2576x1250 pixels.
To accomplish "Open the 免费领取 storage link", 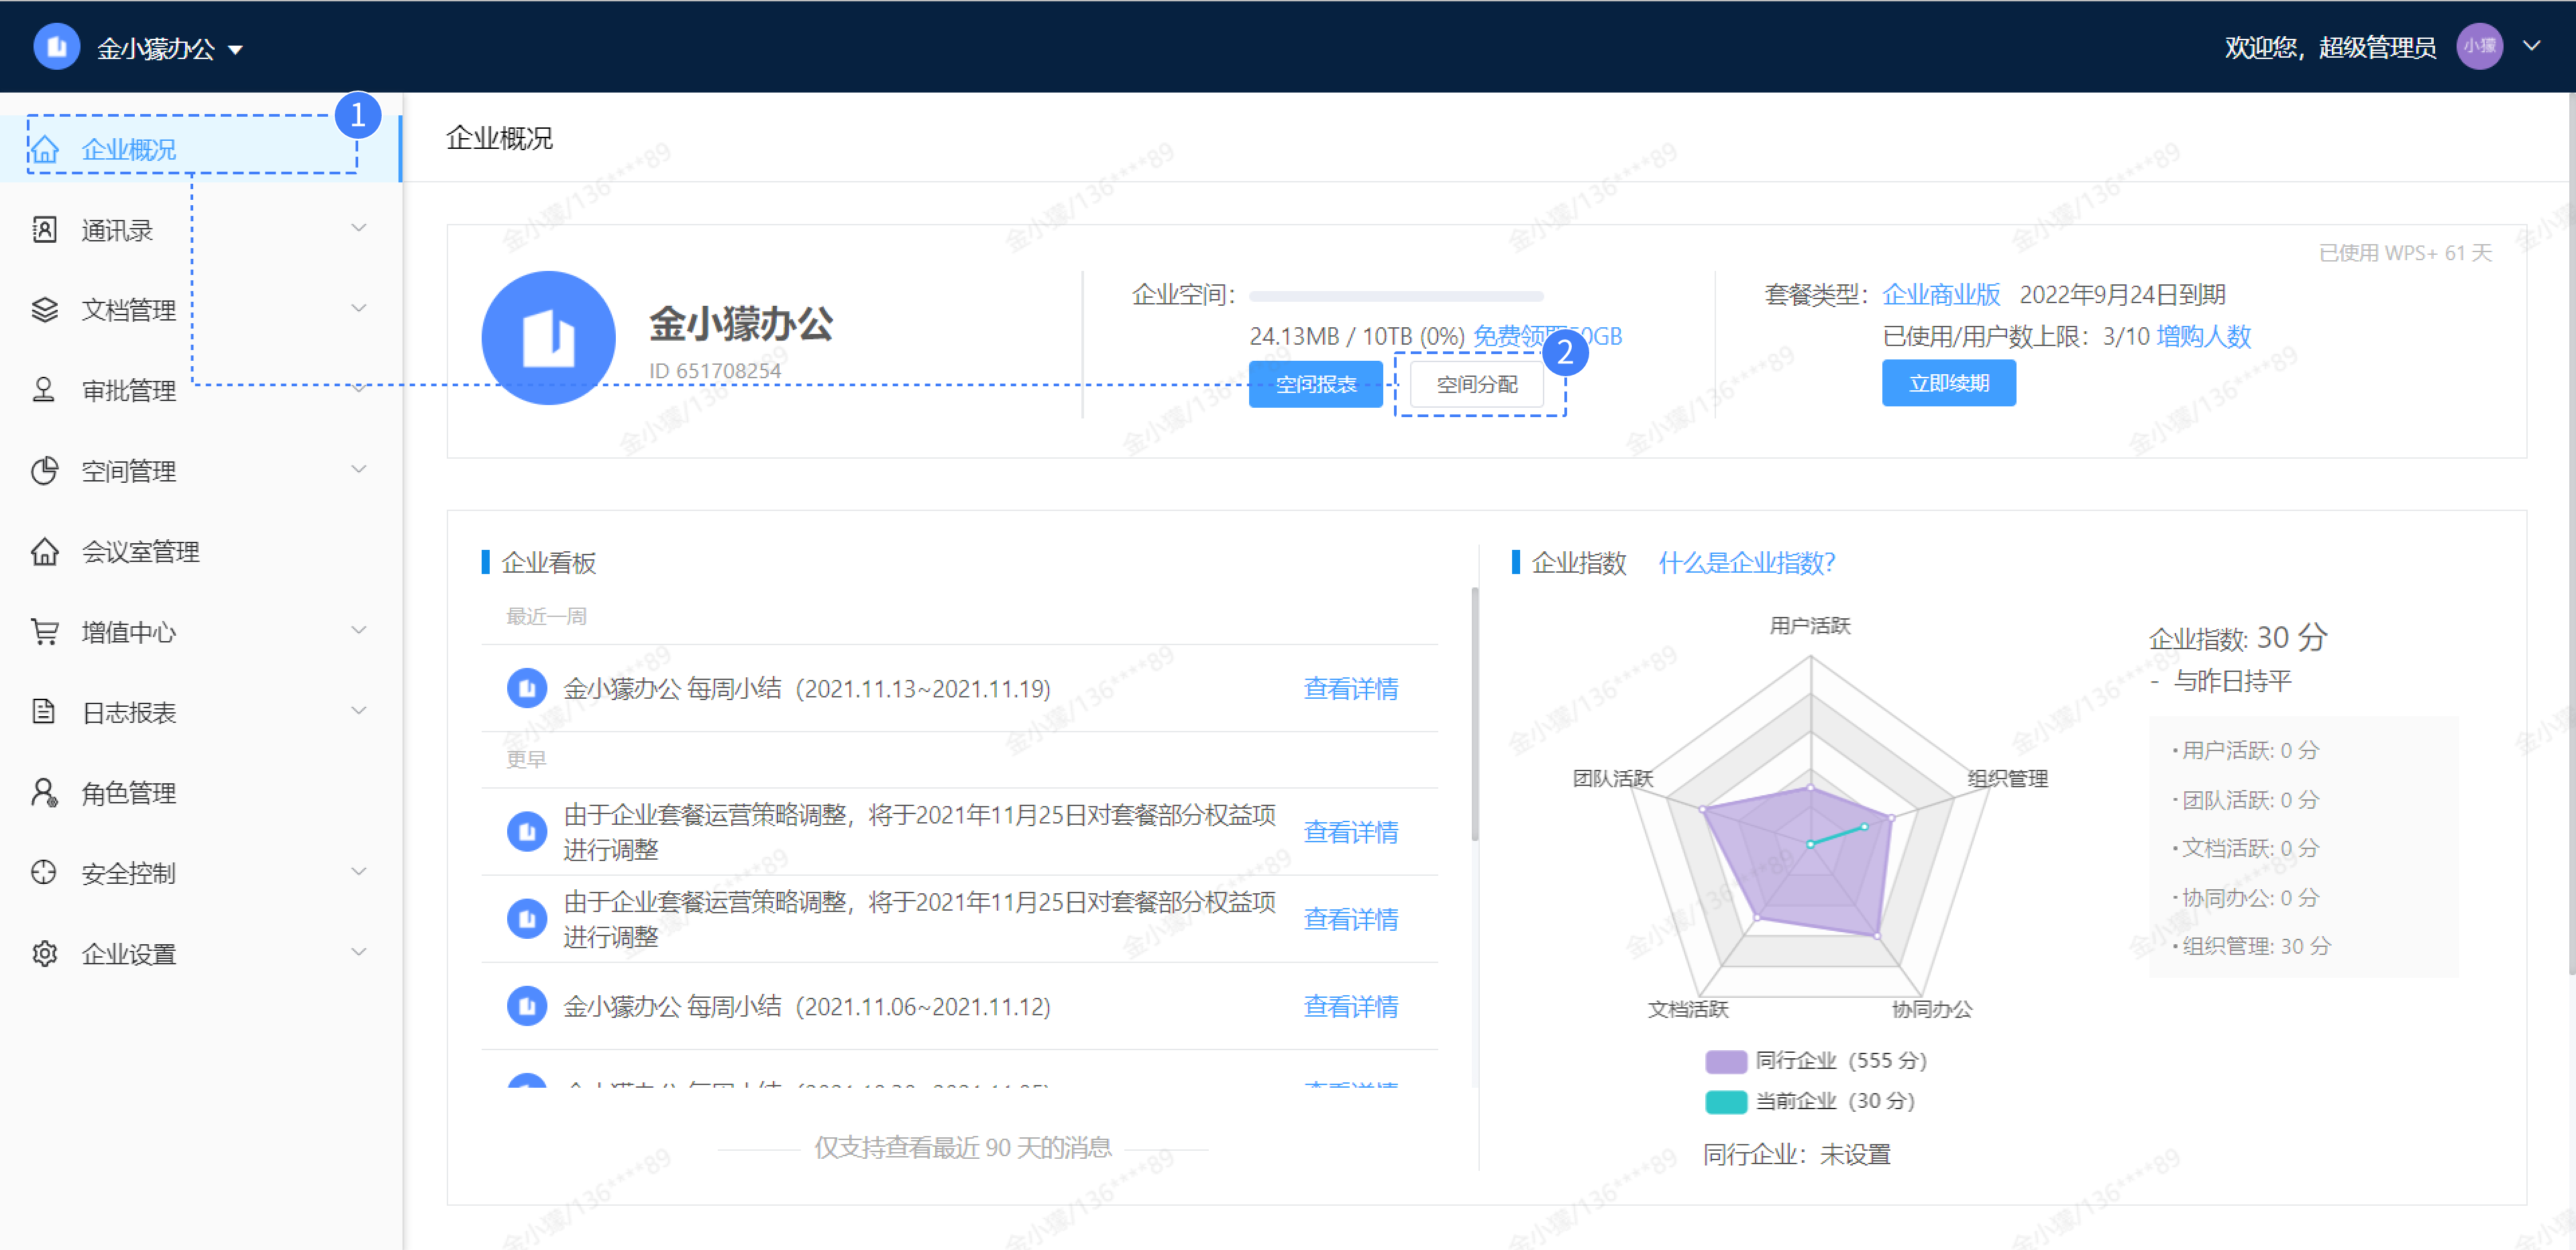I will point(1547,336).
